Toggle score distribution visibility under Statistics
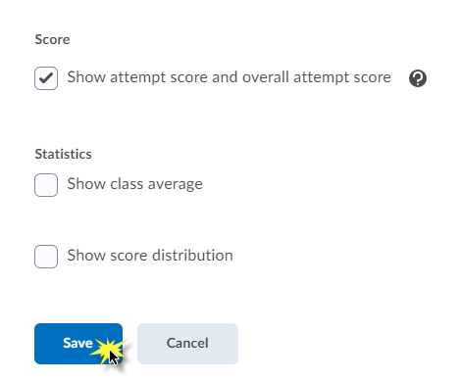This screenshot has width=462, height=381. pos(46,257)
